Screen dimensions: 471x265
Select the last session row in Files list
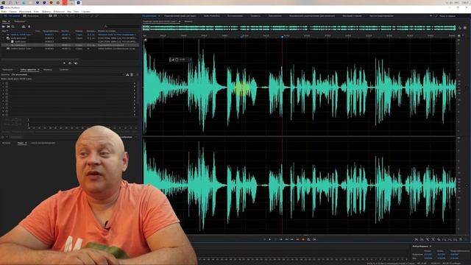[x=70, y=48]
